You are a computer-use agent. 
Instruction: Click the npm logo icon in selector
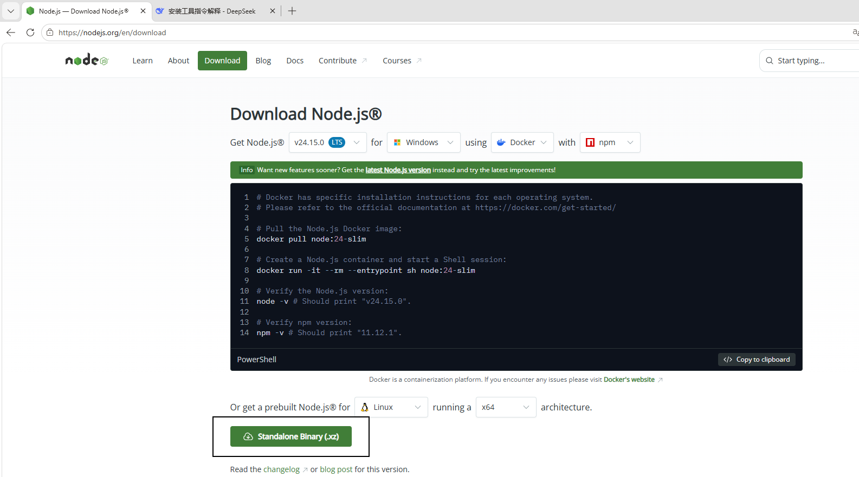point(590,142)
